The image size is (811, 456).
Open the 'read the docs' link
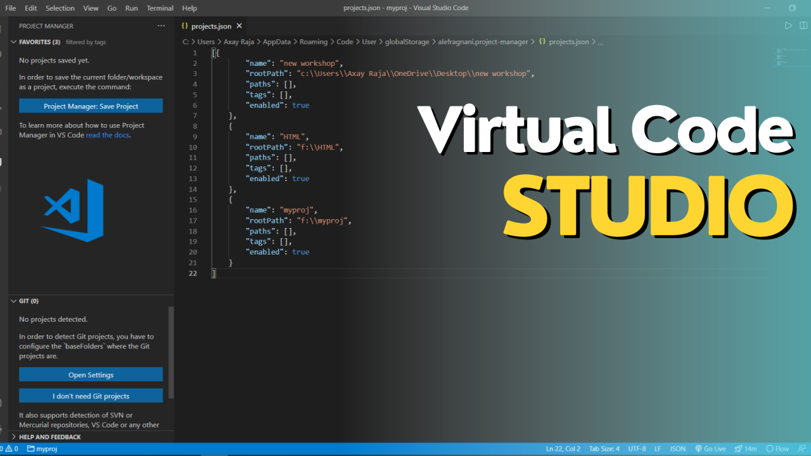pos(108,135)
